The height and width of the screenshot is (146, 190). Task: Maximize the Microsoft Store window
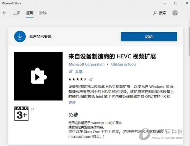pyautogui.click(x=176, y=3)
